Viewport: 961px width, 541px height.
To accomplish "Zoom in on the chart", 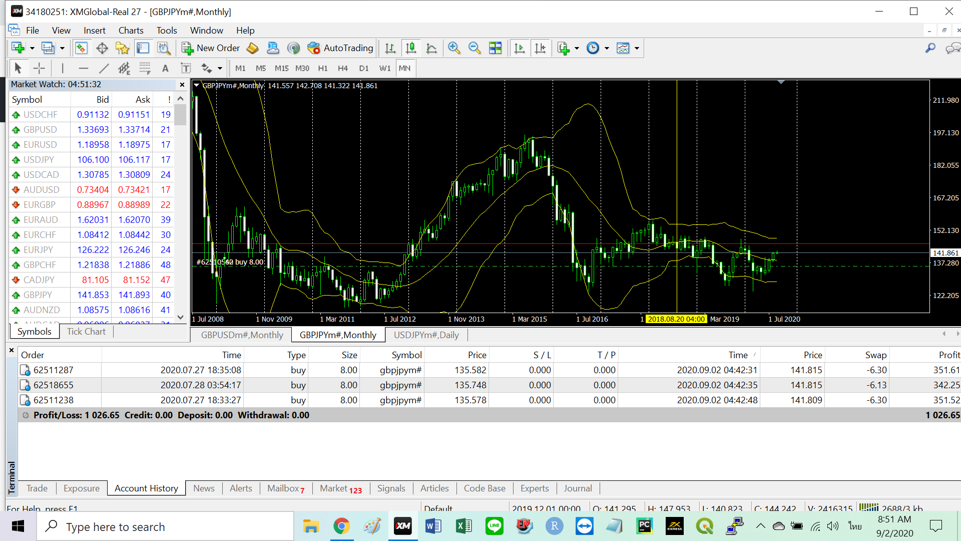I will point(454,48).
